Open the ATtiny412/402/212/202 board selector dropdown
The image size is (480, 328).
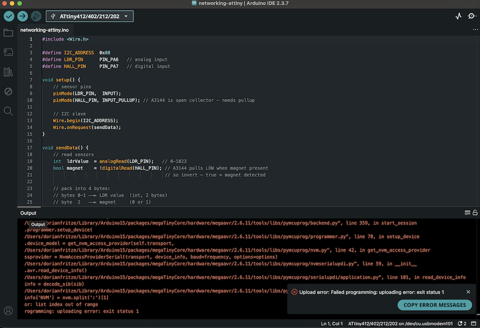click(90, 16)
